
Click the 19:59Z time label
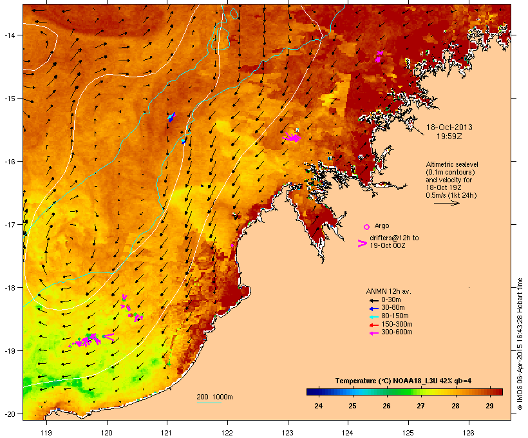point(449,137)
